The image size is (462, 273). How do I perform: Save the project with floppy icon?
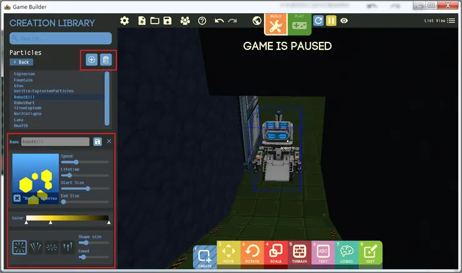point(167,21)
